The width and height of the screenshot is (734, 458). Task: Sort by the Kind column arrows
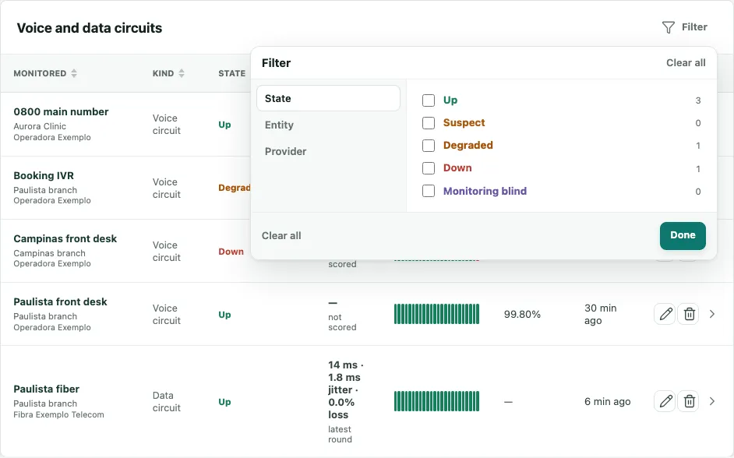click(x=182, y=73)
